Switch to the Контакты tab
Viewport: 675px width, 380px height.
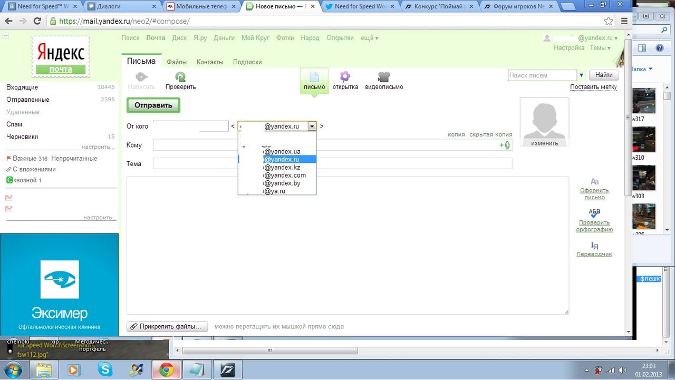[x=210, y=62]
